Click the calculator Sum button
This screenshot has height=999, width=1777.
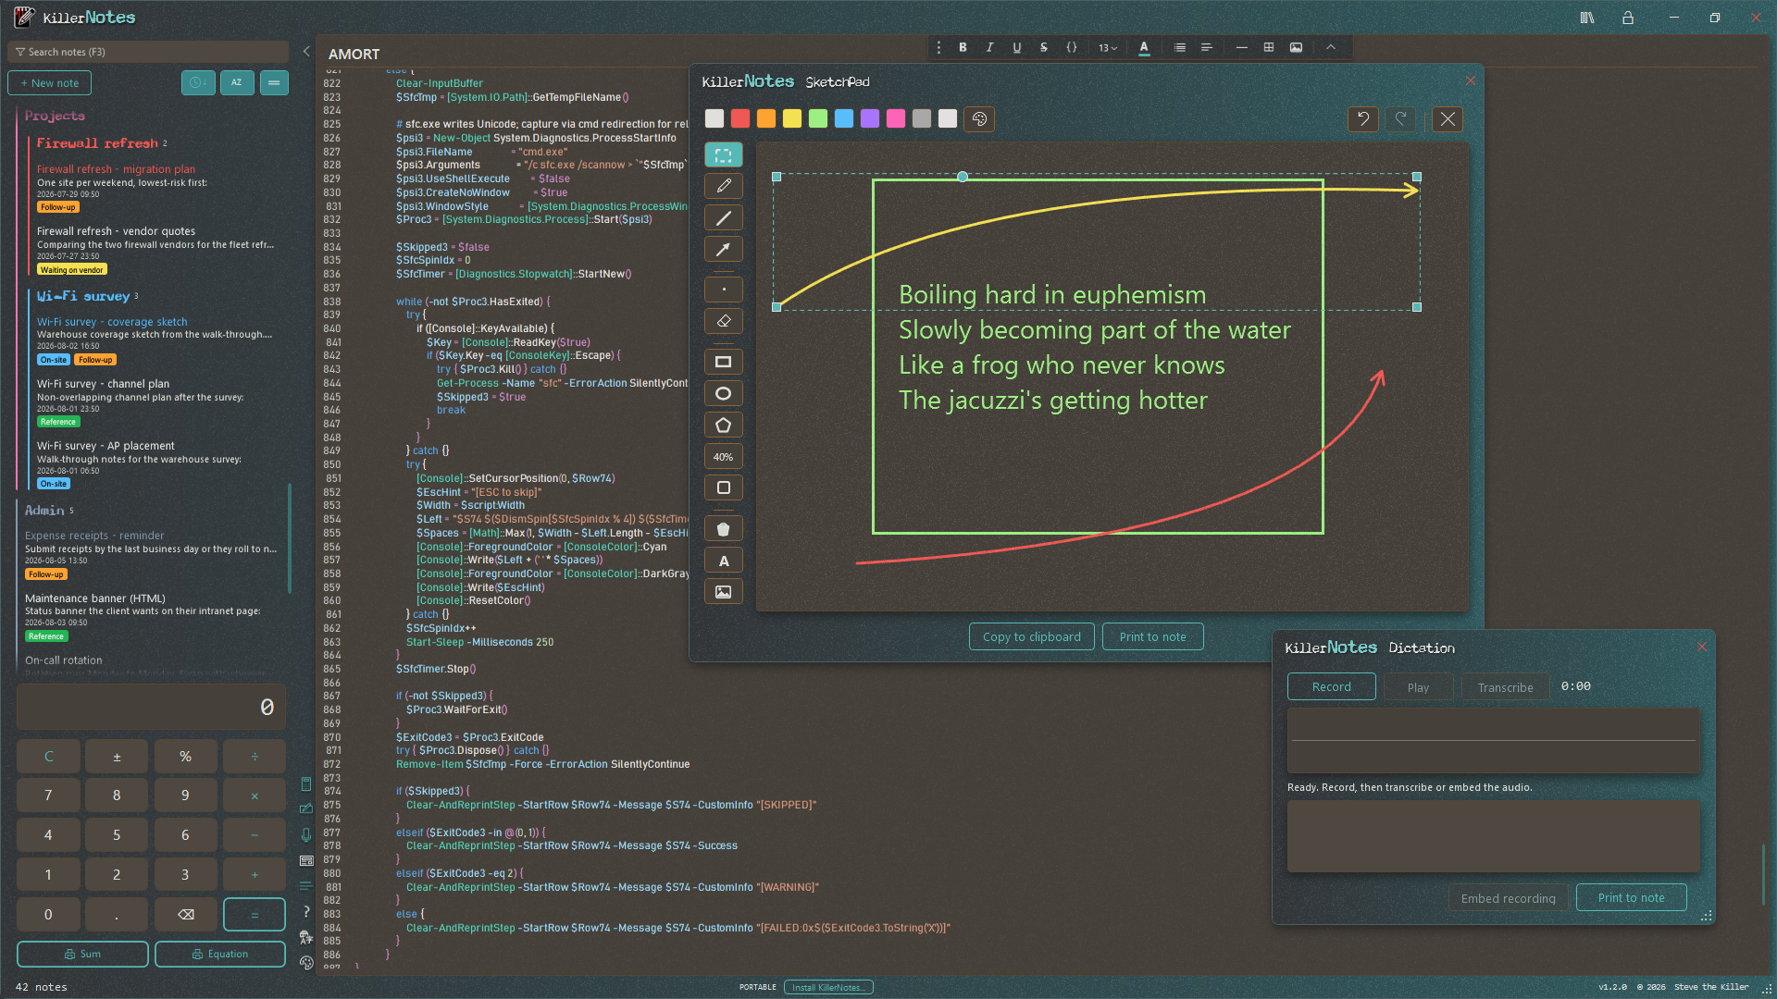click(82, 954)
